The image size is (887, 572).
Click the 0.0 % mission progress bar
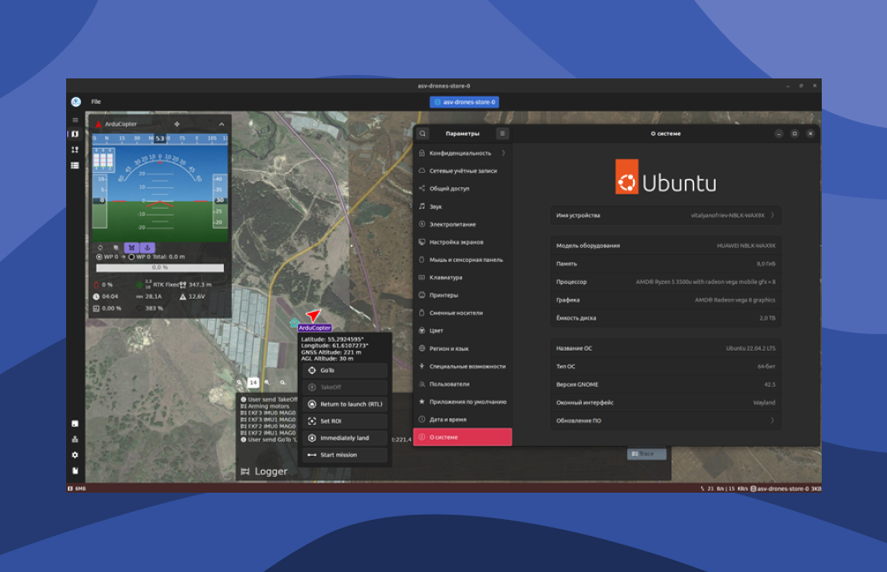(159, 267)
